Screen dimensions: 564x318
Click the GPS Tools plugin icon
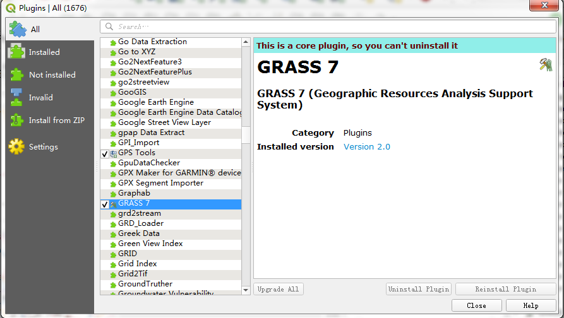pyautogui.click(x=113, y=154)
